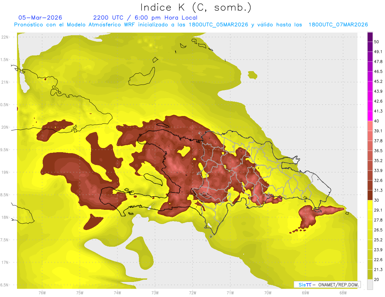Click legend value '43.9'

click(x=378, y=91)
